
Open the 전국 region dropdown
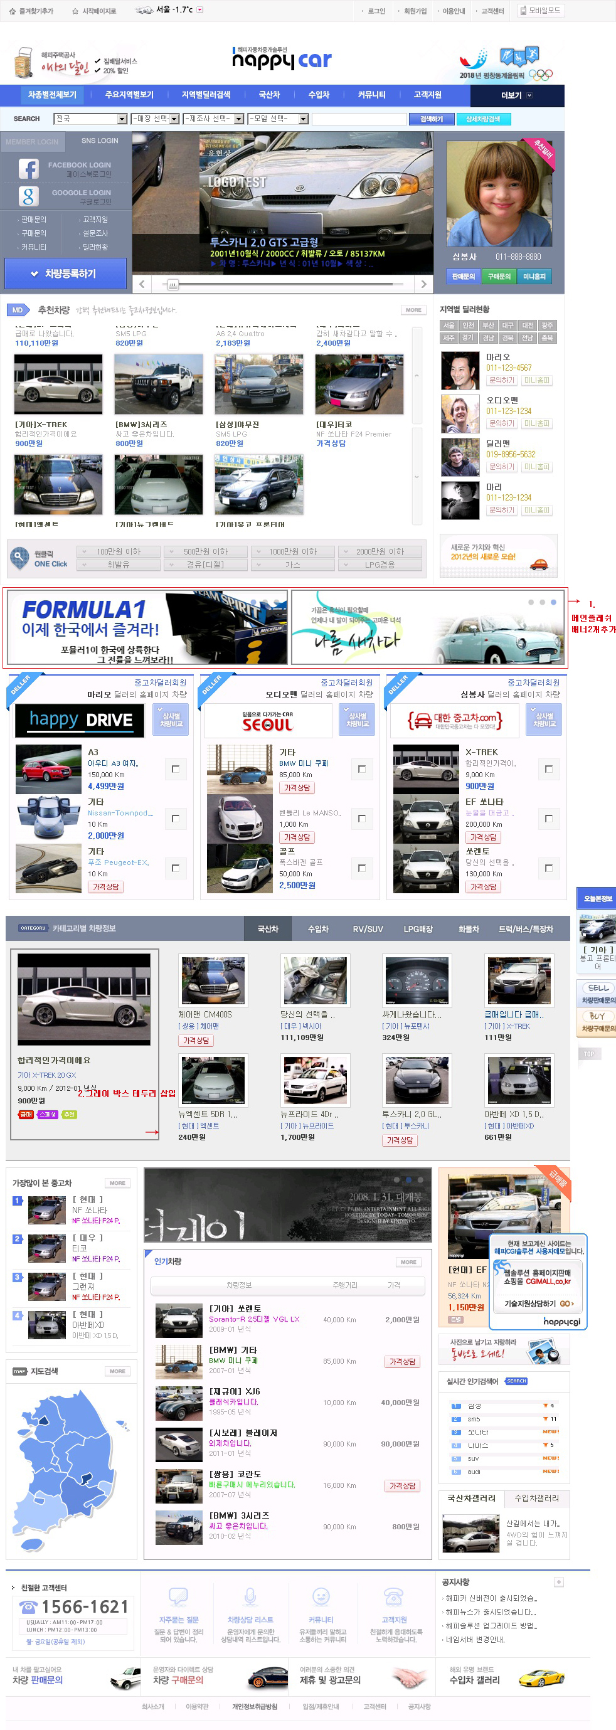tap(91, 119)
